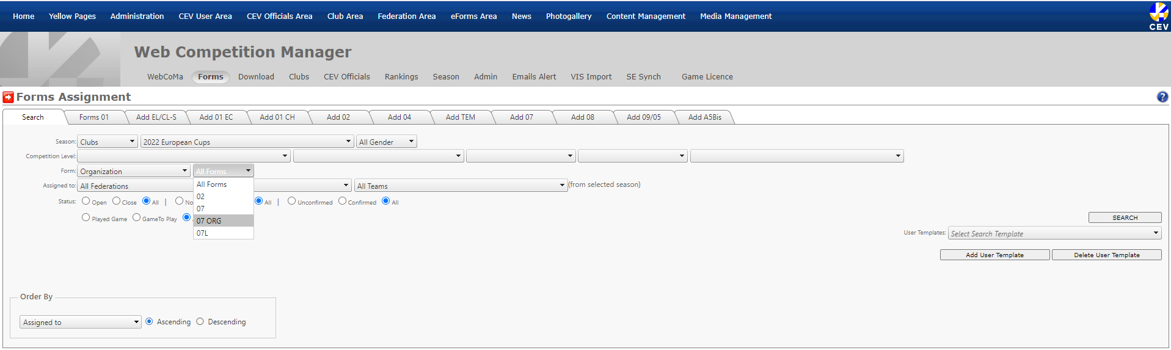Screen dimensions: 1171x350
Task: Open the Select Search Template dropdown
Action: [1054, 233]
